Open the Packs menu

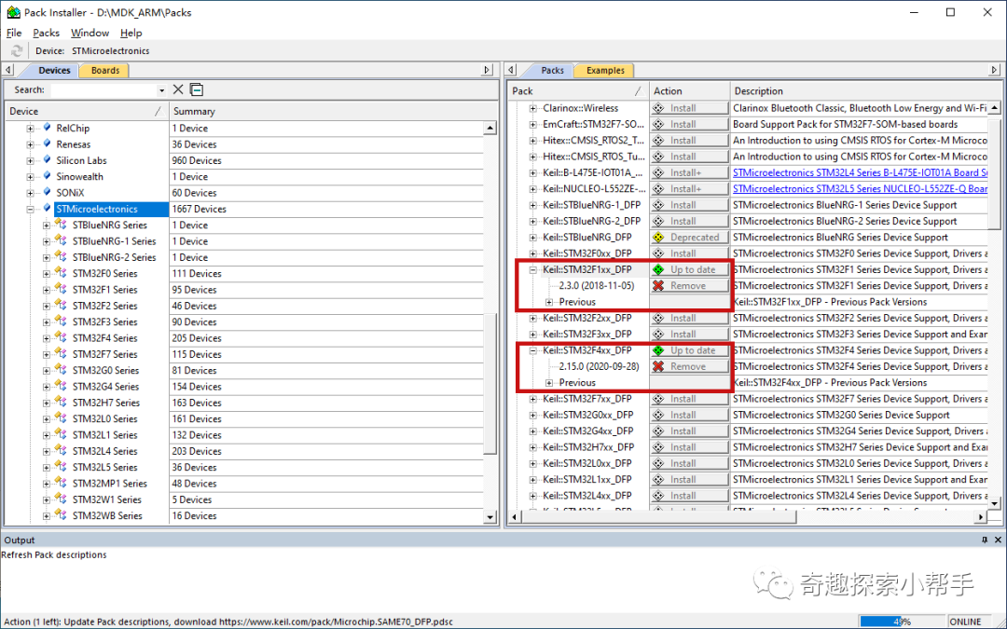click(47, 33)
